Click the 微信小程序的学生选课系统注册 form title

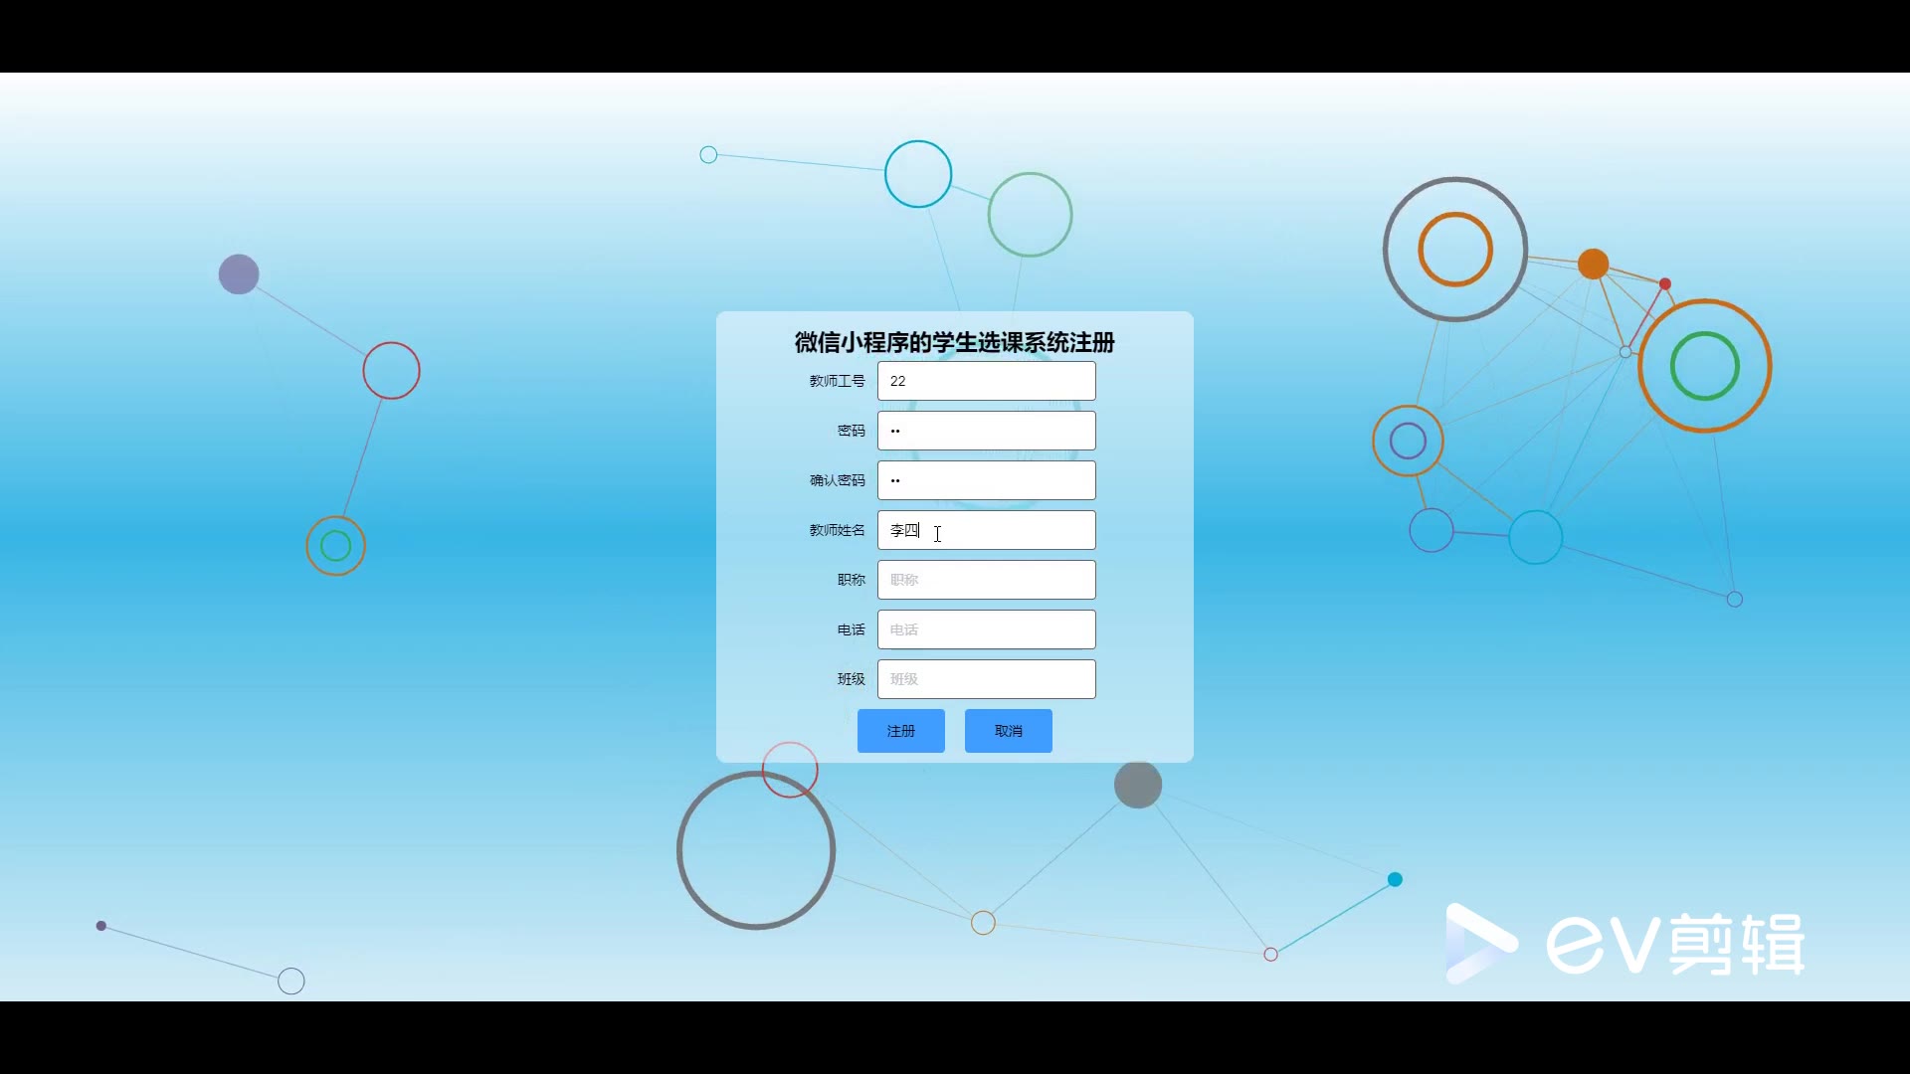coord(954,342)
